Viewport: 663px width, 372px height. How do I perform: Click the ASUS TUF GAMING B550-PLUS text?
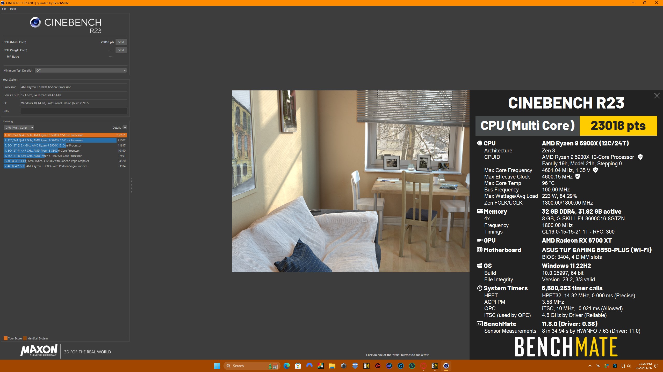(x=597, y=250)
